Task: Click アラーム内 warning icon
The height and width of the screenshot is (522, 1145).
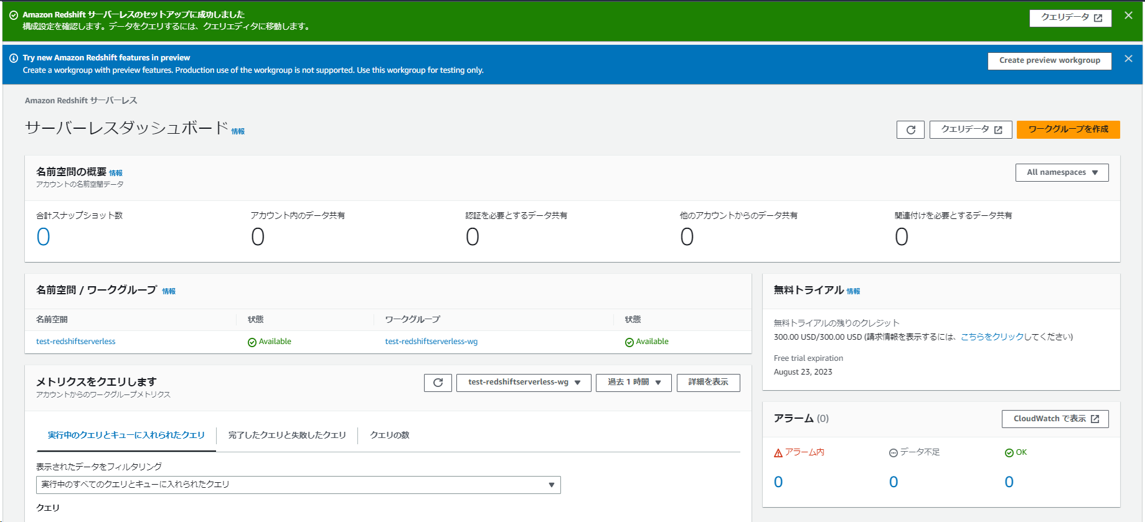Action: click(x=778, y=453)
